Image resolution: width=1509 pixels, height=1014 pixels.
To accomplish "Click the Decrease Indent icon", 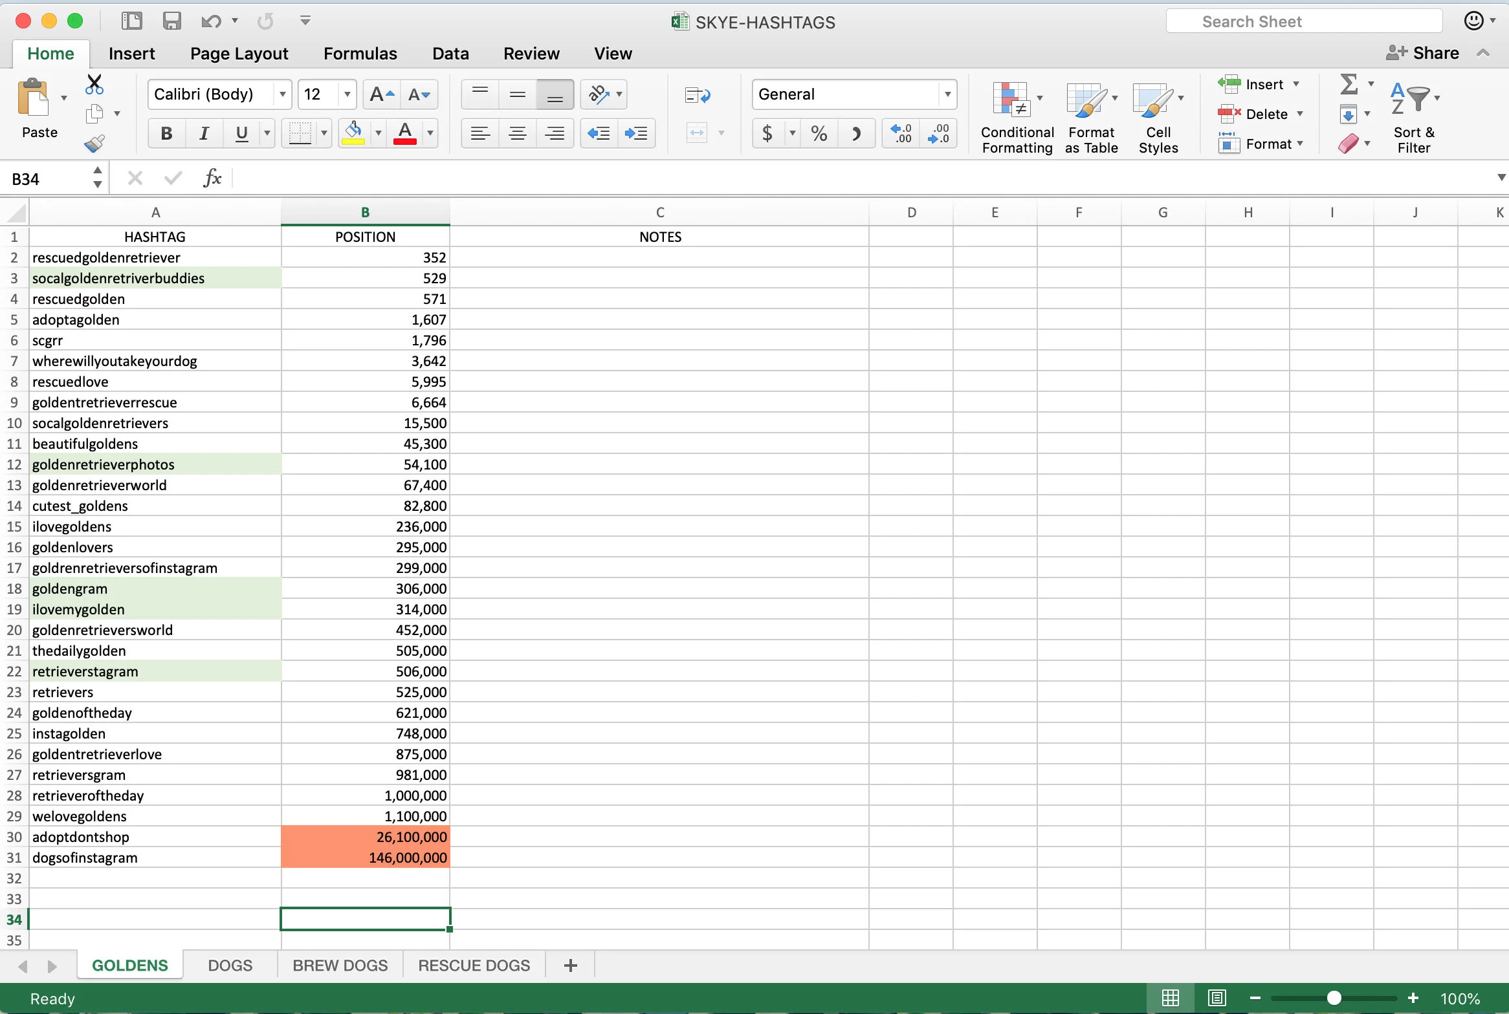I will coord(599,133).
